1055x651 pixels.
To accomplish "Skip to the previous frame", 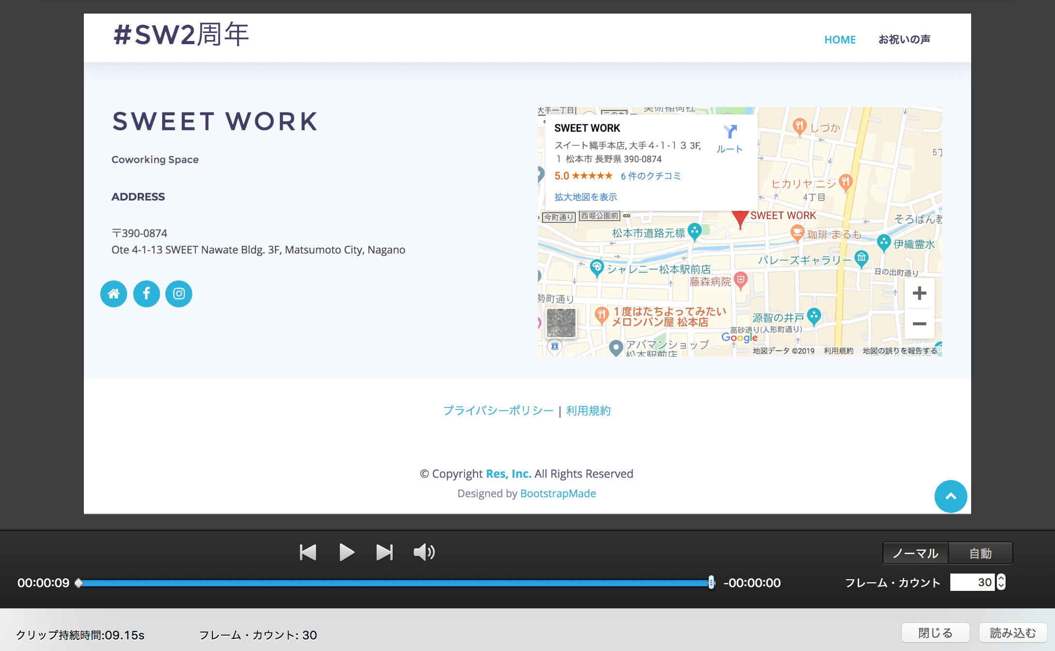I will (x=308, y=552).
